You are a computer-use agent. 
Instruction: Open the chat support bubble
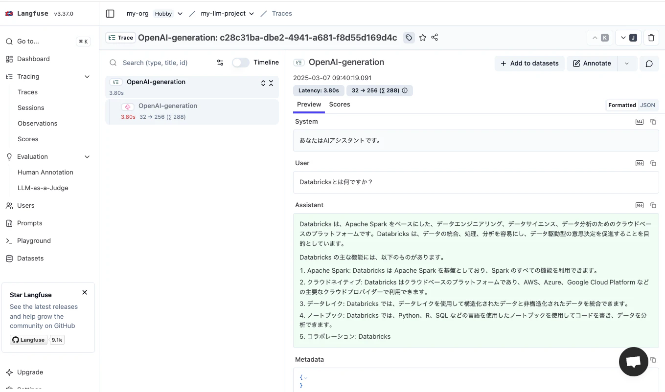point(634,362)
